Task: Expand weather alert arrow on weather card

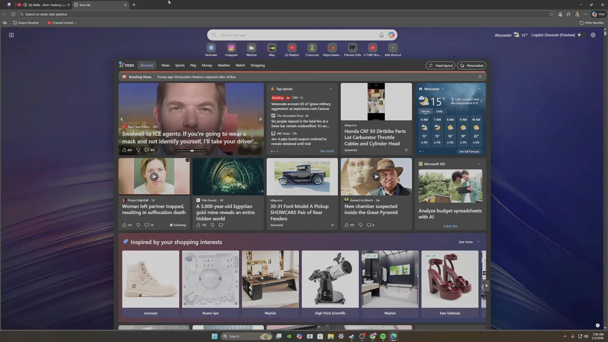Action: click(481, 101)
